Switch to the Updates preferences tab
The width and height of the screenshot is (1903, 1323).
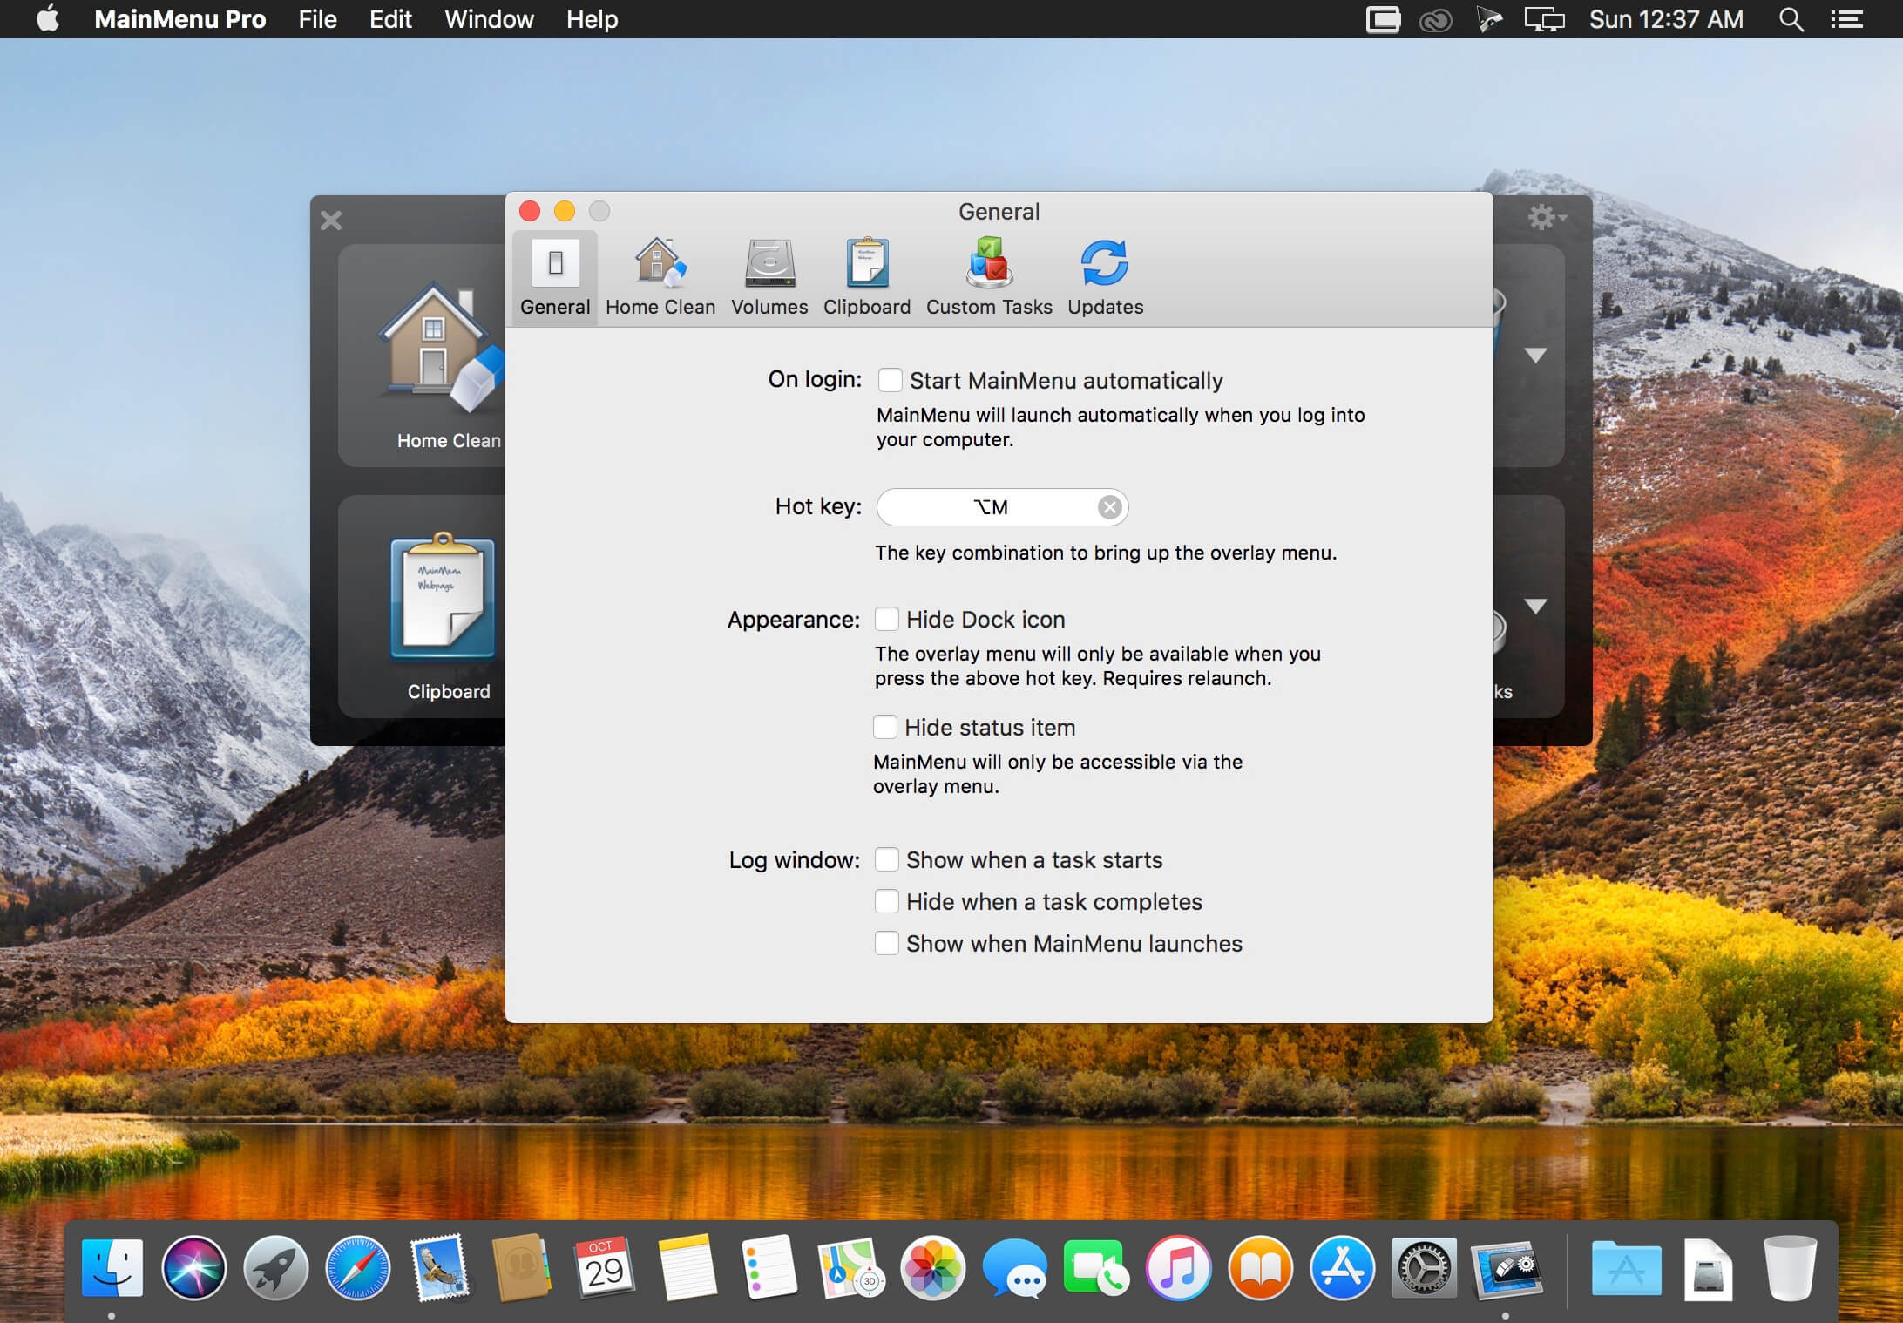1105,278
